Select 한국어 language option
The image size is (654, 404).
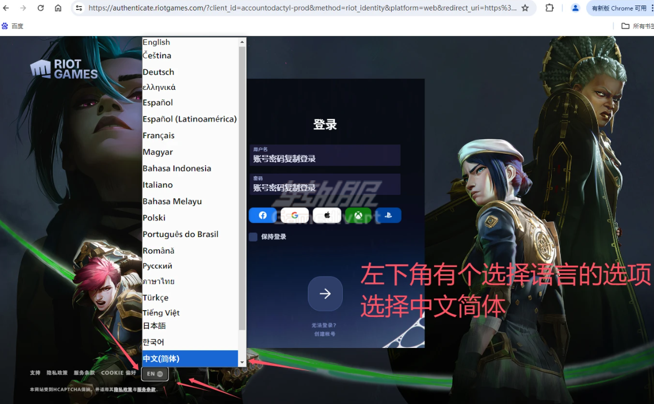pyautogui.click(x=190, y=342)
